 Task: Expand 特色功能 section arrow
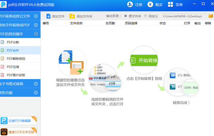coord(36,93)
